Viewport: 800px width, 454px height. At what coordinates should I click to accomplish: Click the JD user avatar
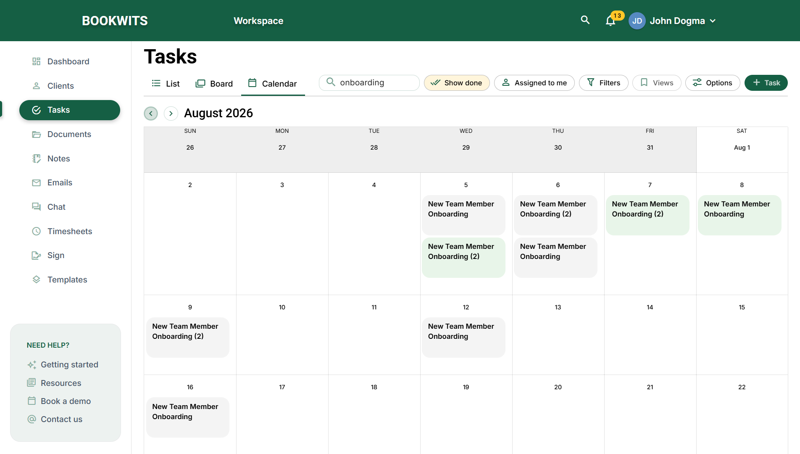637,21
